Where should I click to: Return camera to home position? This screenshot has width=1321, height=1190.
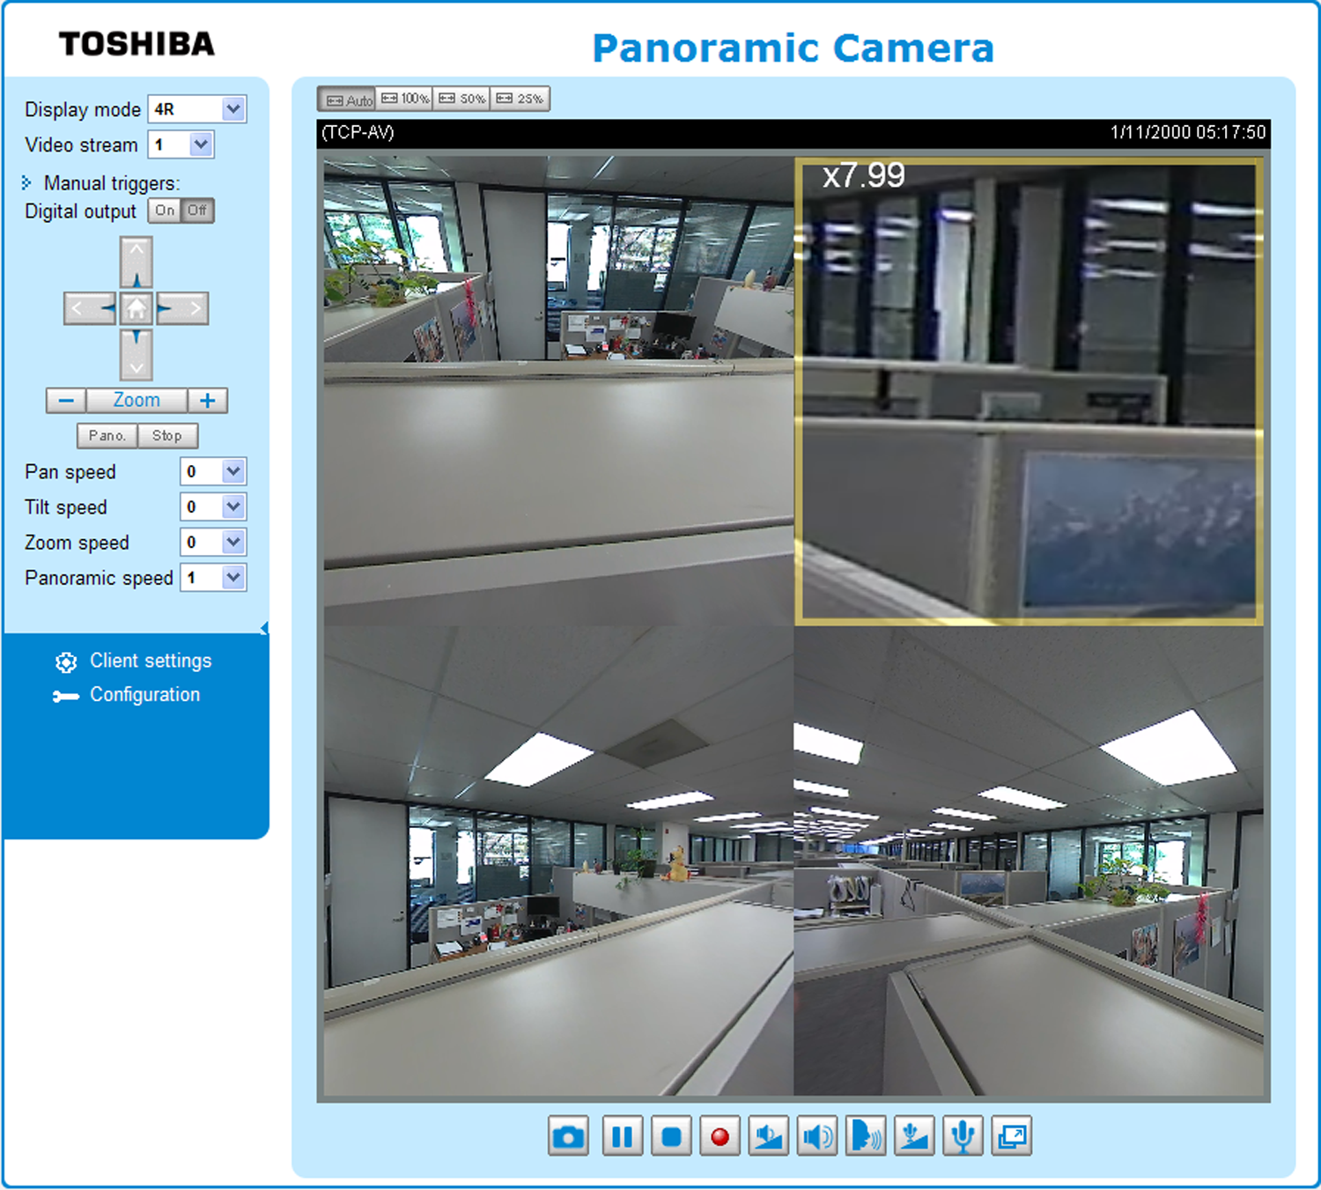click(x=137, y=308)
